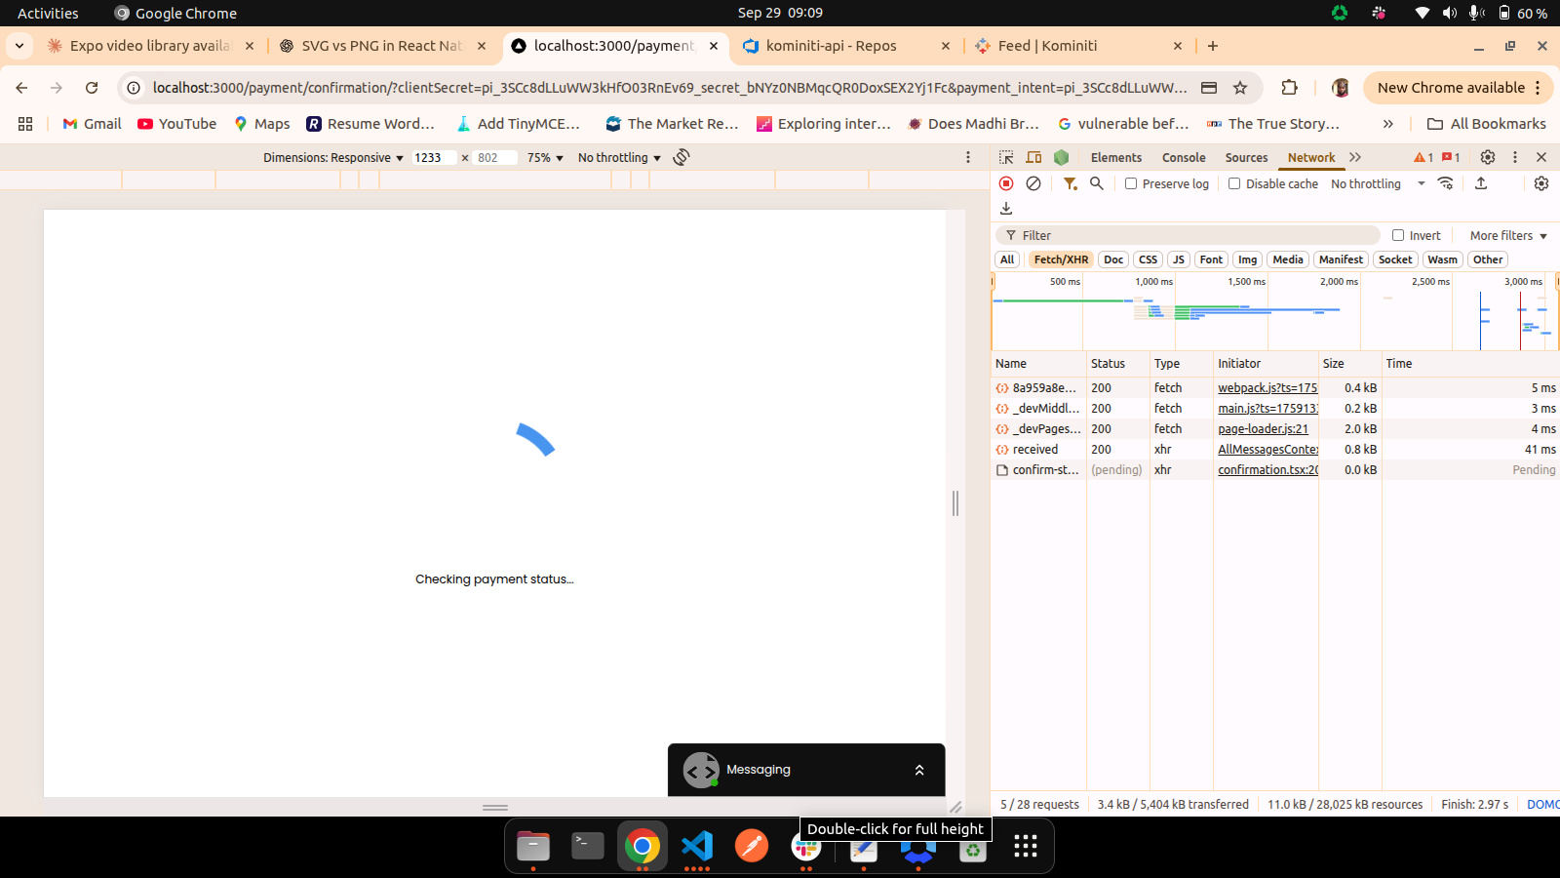The width and height of the screenshot is (1560, 878).
Task: Open the More filters dropdown
Action: (1508, 235)
